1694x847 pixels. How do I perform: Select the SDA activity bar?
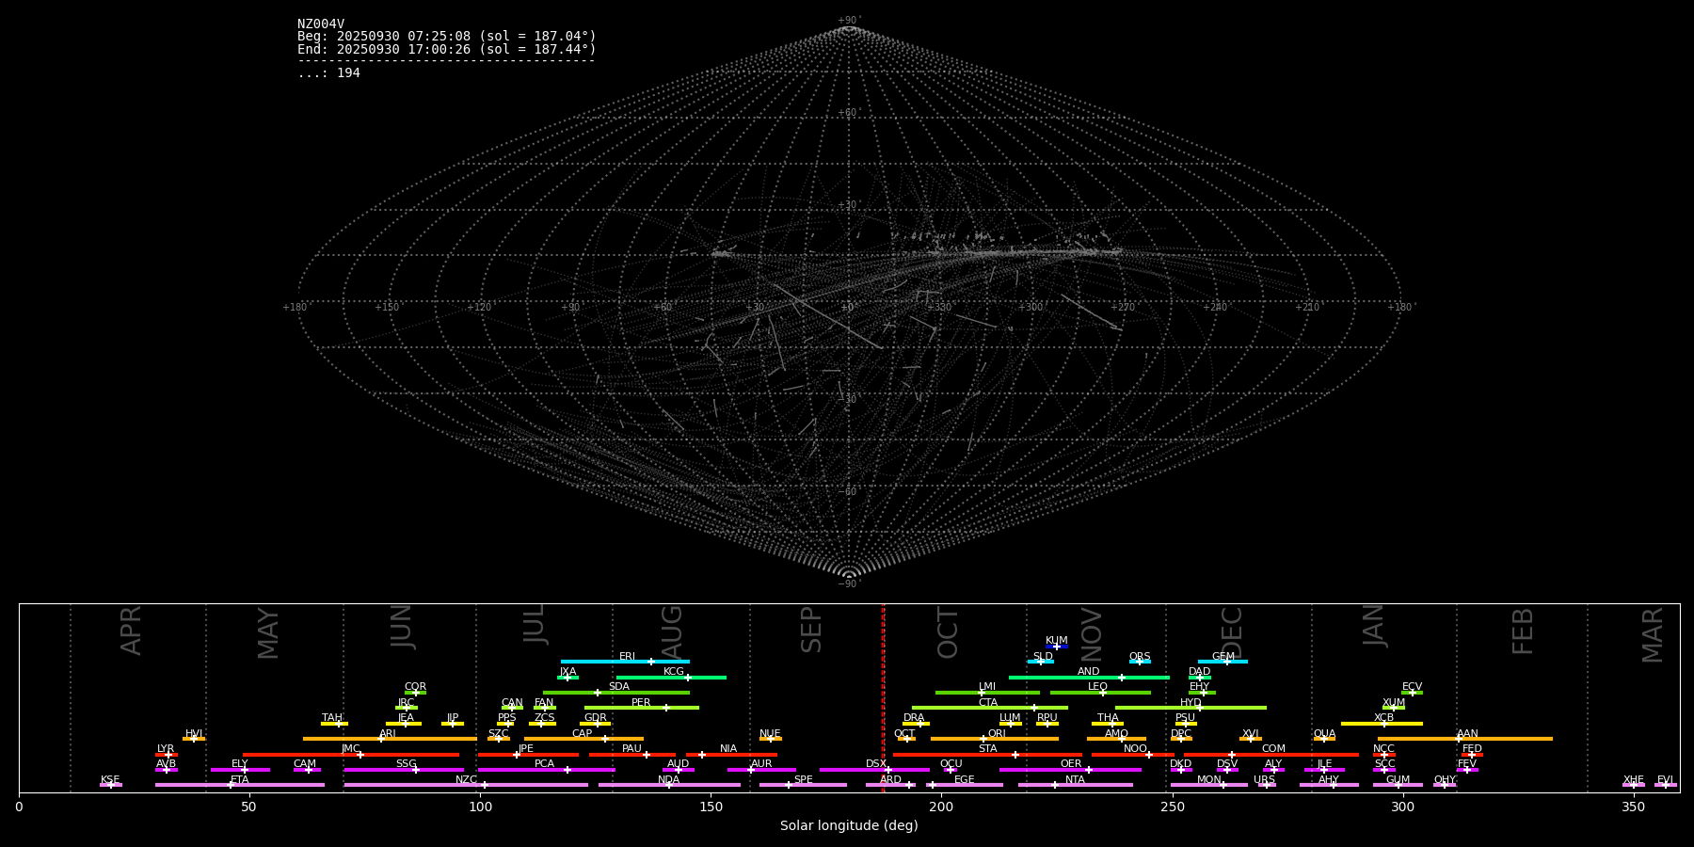[616, 693]
